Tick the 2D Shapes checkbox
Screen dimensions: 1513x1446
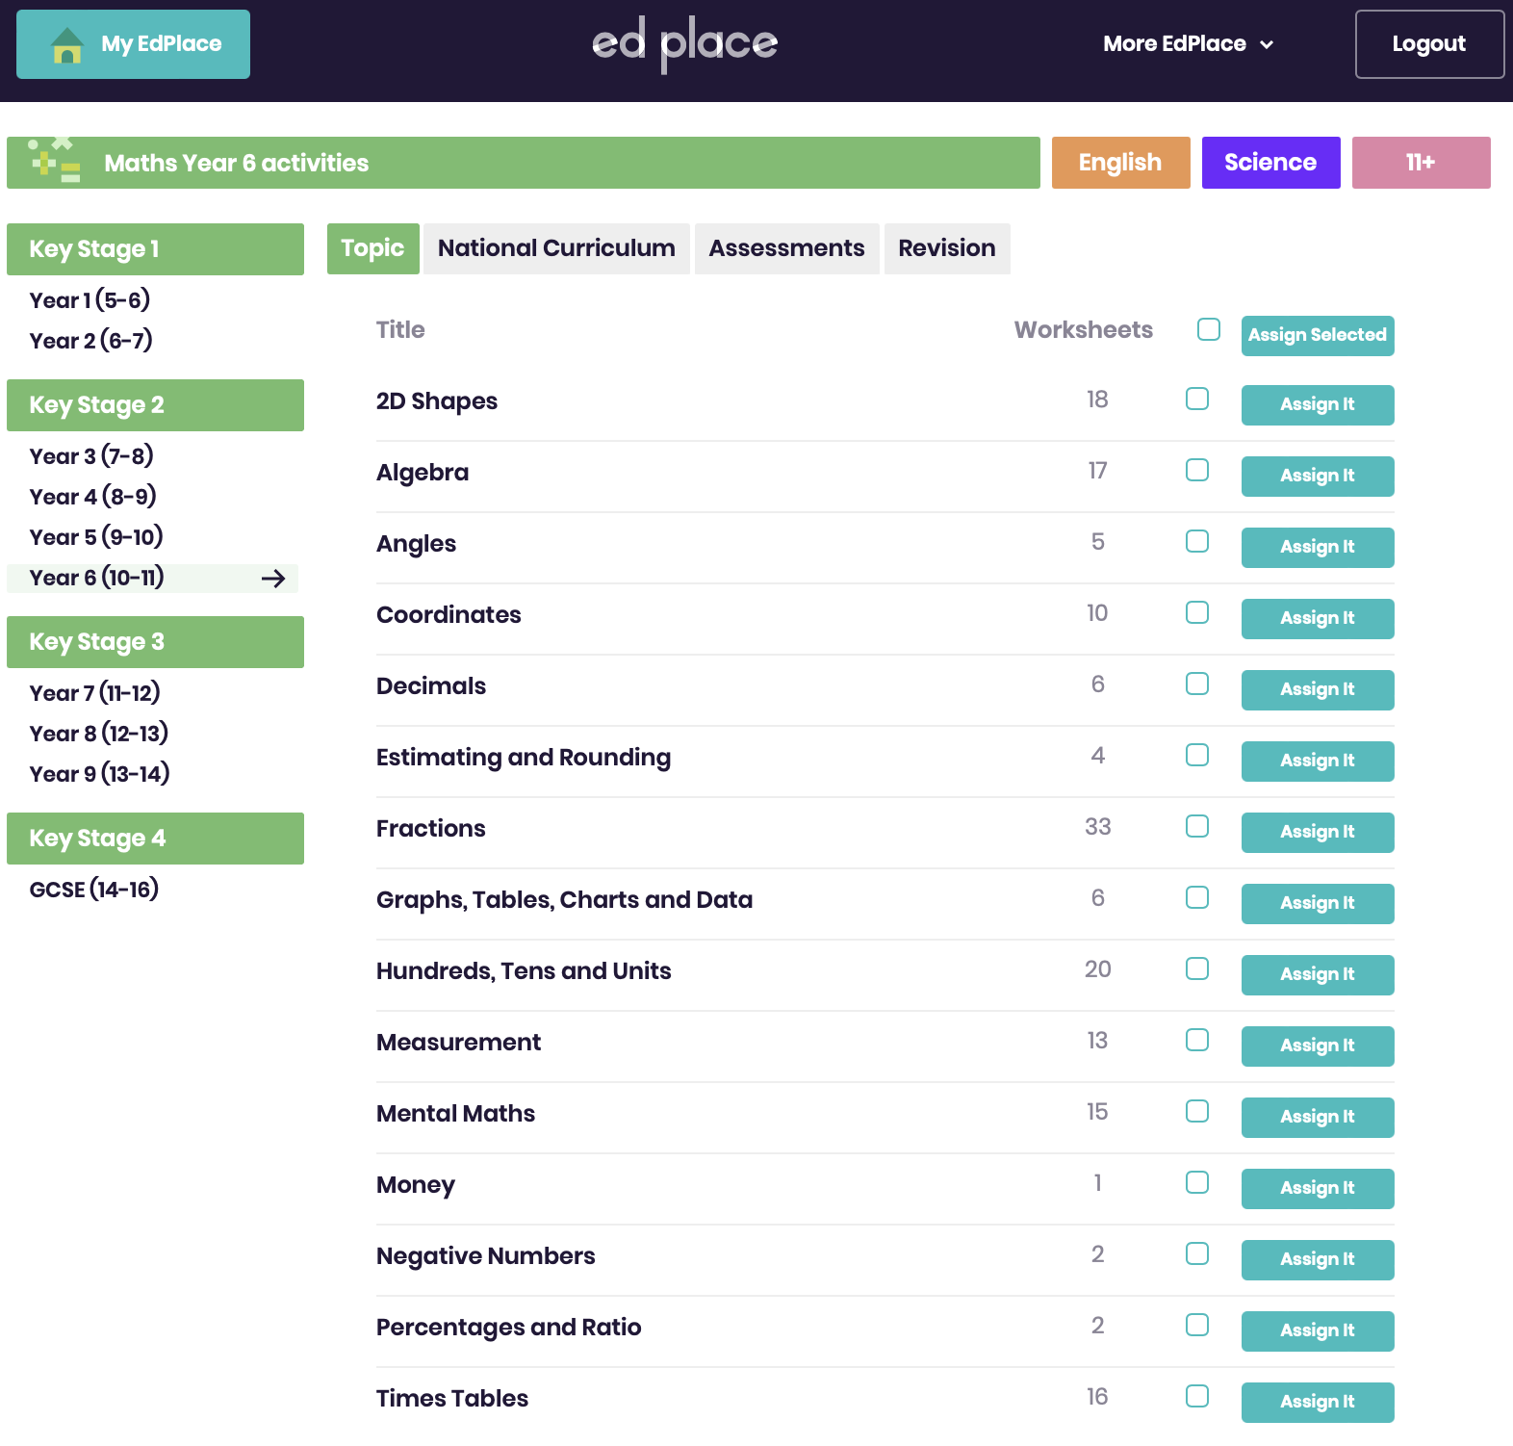pos(1197,399)
